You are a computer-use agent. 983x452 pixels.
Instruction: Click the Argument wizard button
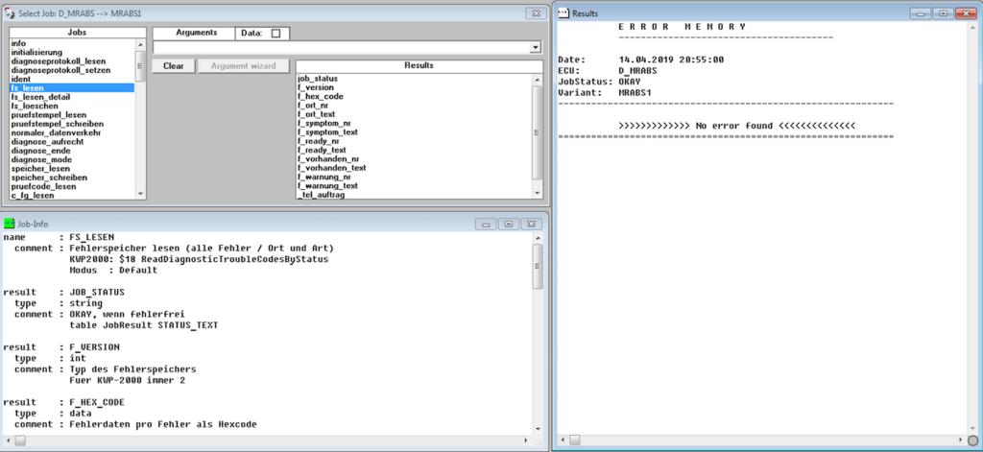(243, 66)
